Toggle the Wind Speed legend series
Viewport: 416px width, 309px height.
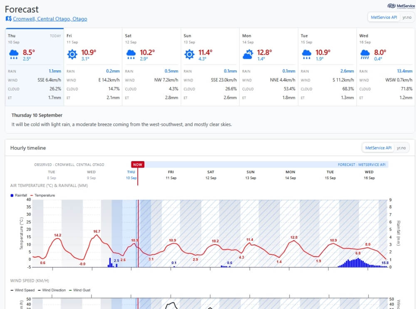22,290
